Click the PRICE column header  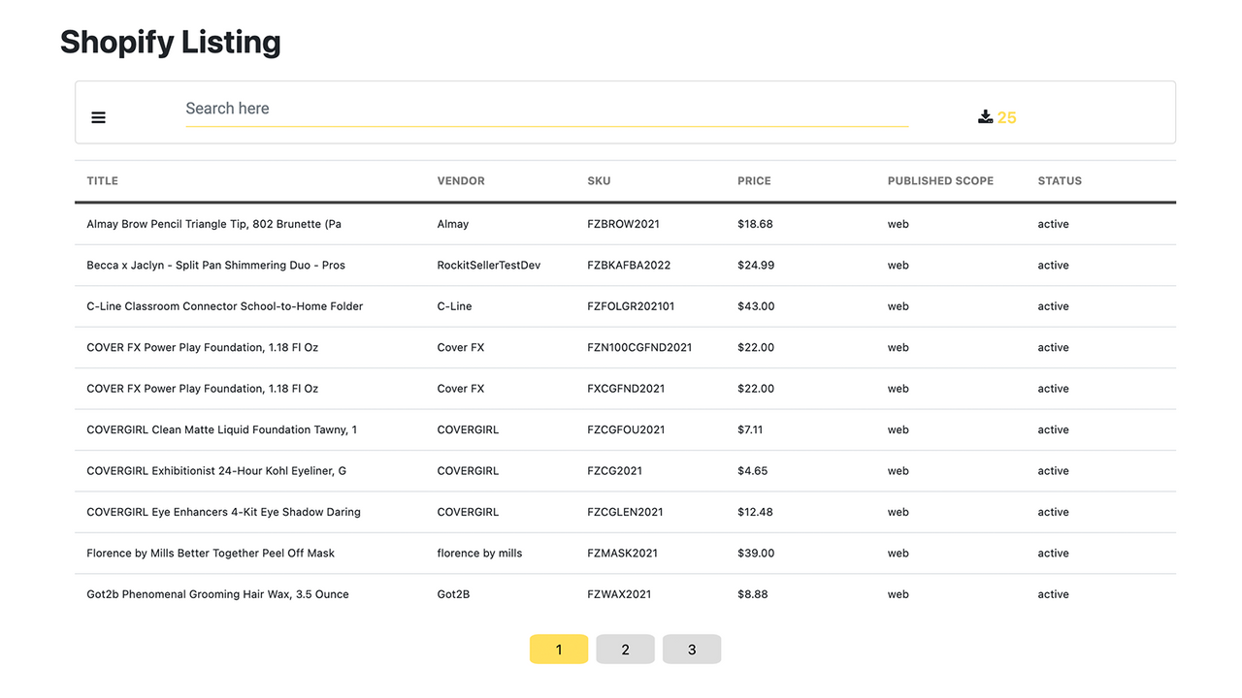click(x=754, y=181)
